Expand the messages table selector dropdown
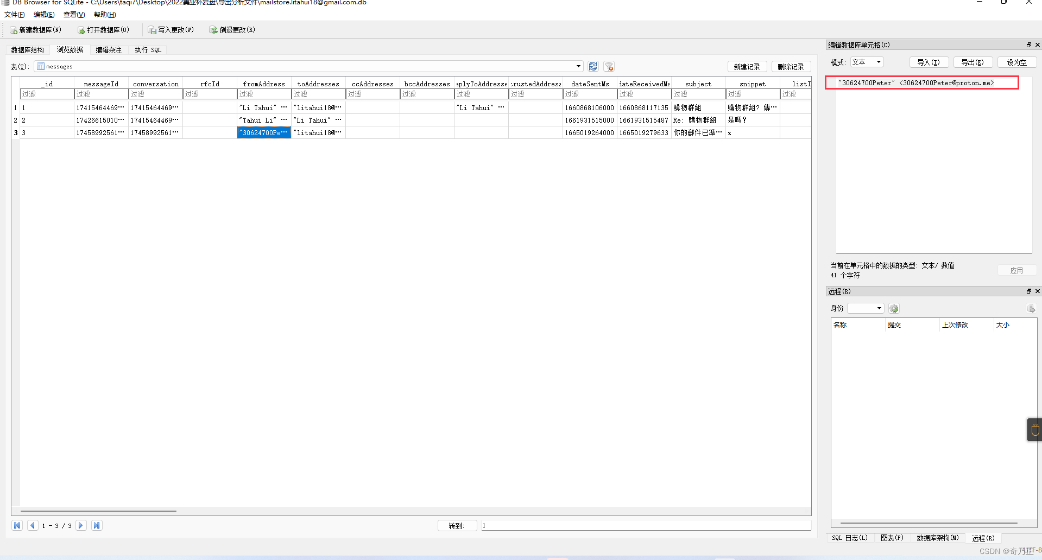This screenshot has height=560, width=1042. [x=578, y=66]
